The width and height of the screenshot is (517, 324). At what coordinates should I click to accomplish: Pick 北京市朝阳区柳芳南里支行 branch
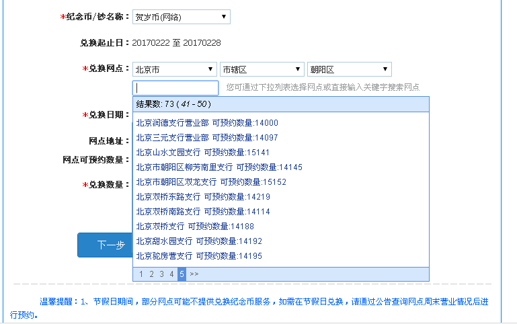click(218, 167)
